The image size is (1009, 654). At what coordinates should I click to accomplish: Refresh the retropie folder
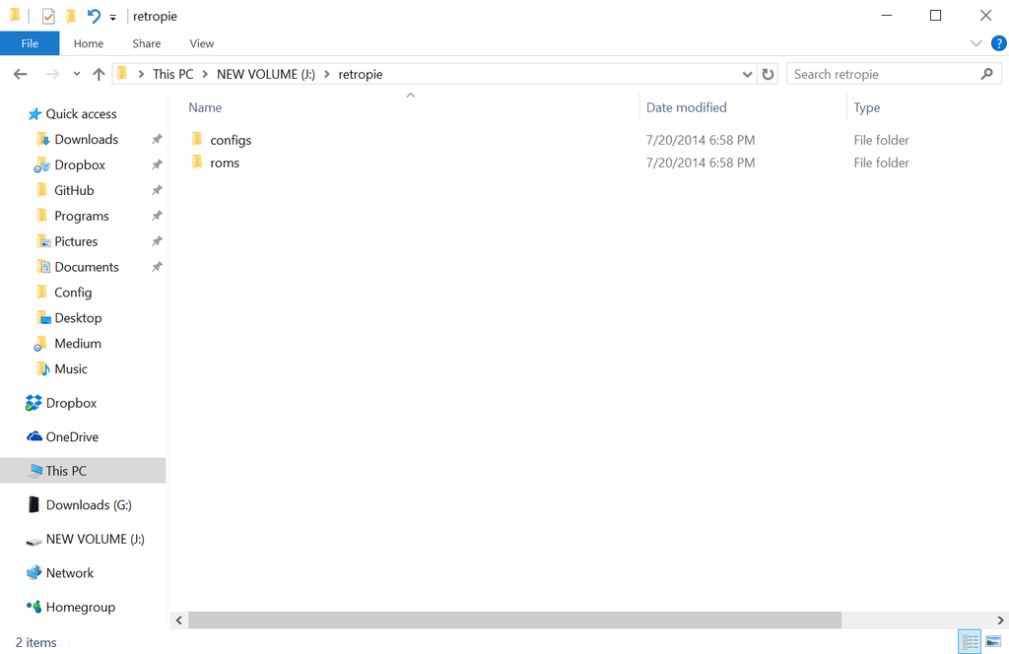pyautogui.click(x=768, y=74)
